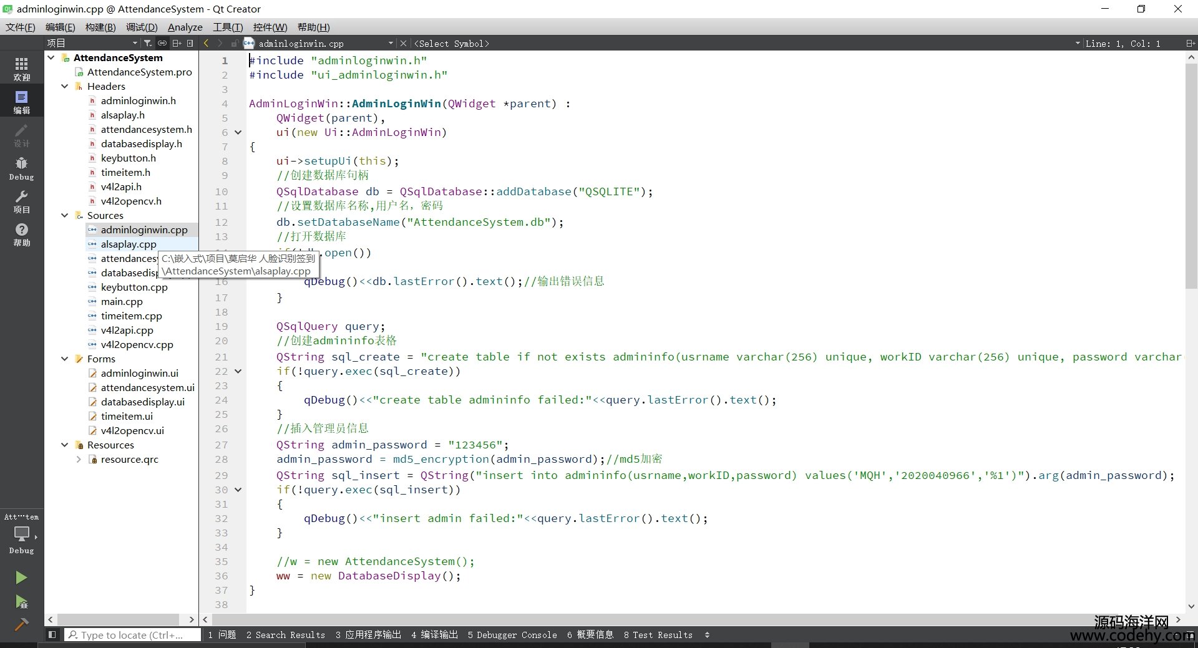Image resolution: width=1198 pixels, height=648 pixels.
Task: Open the kit selector monitor icon
Action: coord(21,535)
